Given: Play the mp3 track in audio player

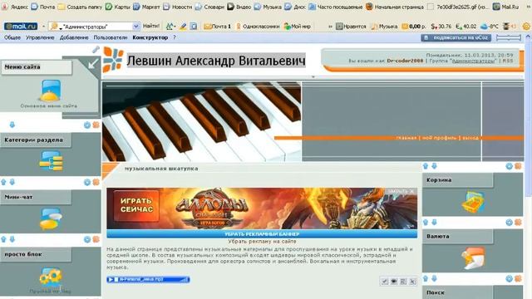Looking at the screenshot, I should (x=111, y=280).
